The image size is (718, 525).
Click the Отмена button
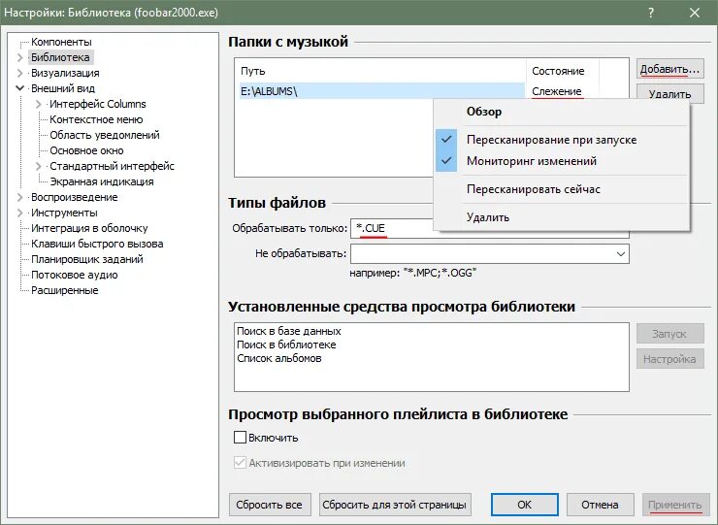[600, 505]
